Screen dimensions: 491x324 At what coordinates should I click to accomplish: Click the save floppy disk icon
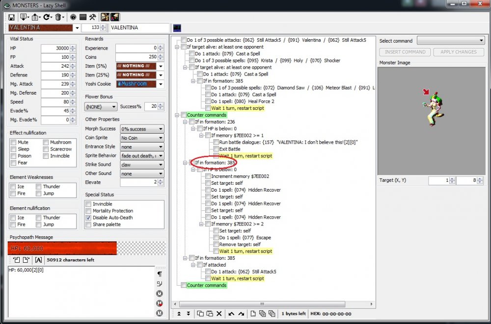coord(11,17)
